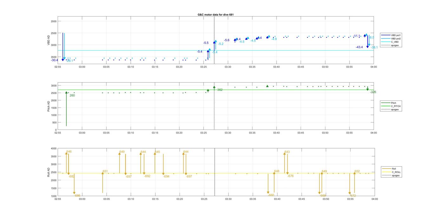Click the "-5.2" VBD data label
444x220 pixels.
pos(220,44)
